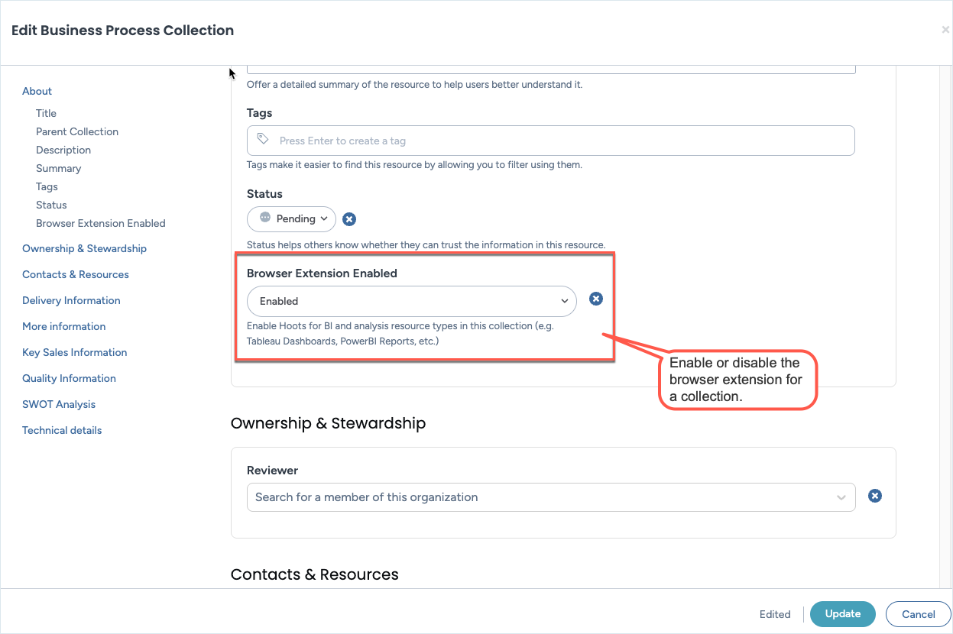Image resolution: width=953 pixels, height=634 pixels.
Task: Click the tag icon in Tags field
Action: point(263,140)
